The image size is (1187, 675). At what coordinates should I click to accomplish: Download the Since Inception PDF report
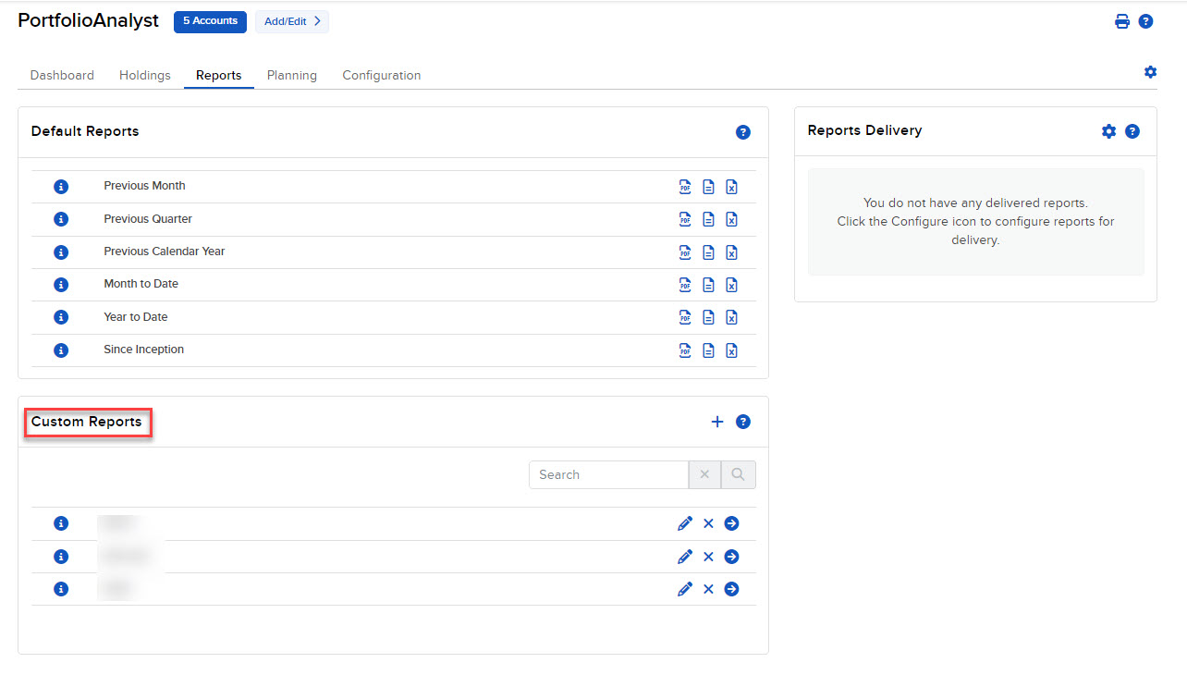[x=685, y=350]
